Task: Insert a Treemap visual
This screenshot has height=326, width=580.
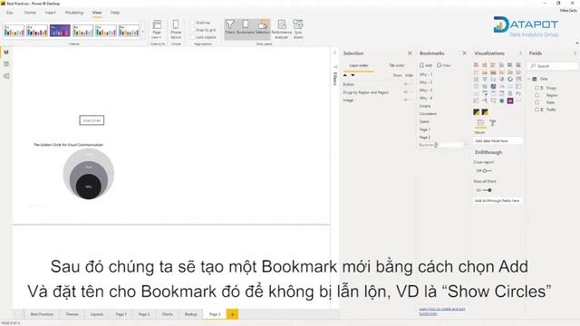Action: point(518,79)
